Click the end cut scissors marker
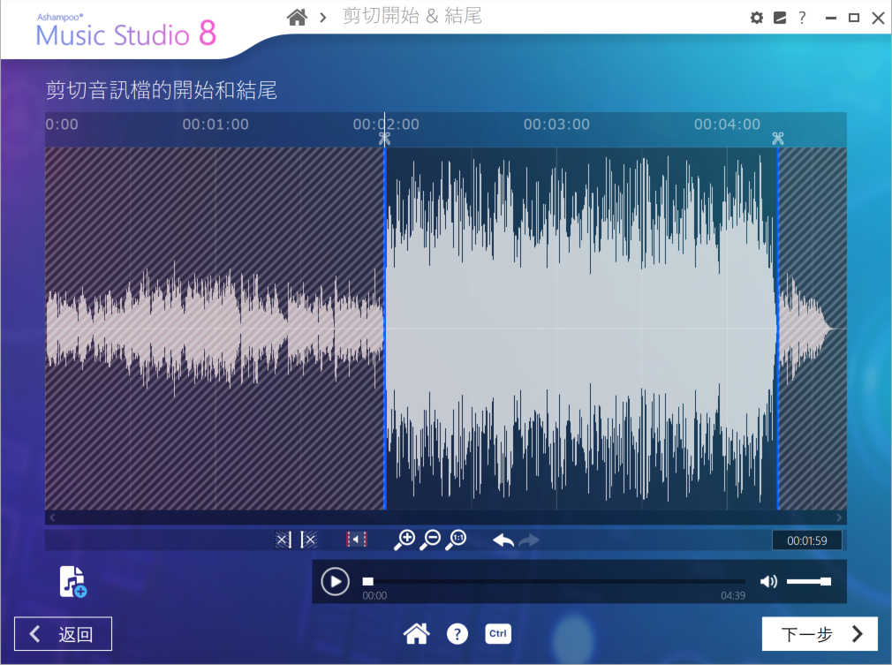The width and height of the screenshot is (892, 665). click(778, 139)
